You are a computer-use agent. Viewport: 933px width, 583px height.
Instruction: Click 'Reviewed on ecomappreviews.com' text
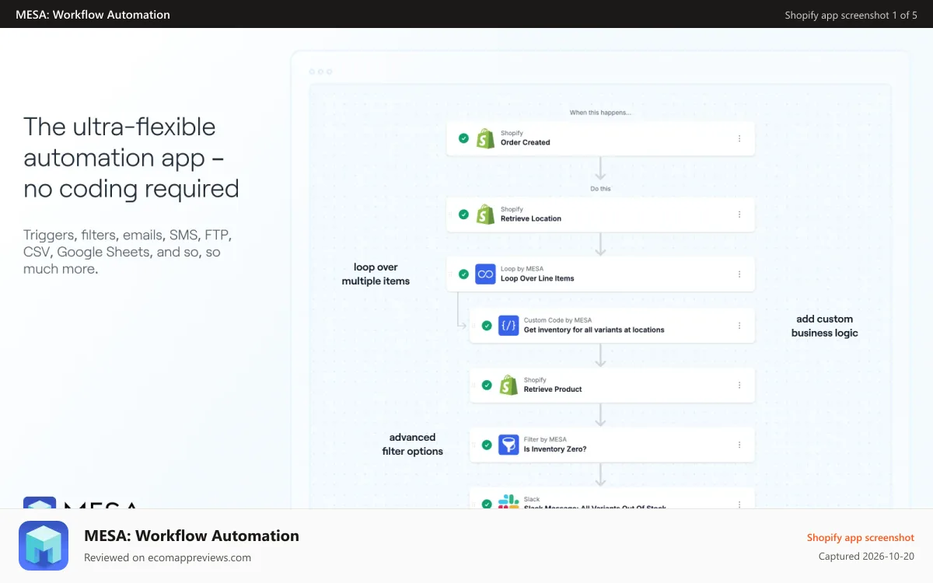click(x=167, y=557)
